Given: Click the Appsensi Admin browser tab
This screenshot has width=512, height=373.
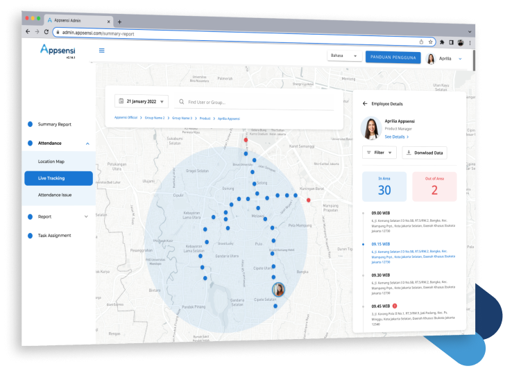Looking at the screenshot, I should point(78,21).
